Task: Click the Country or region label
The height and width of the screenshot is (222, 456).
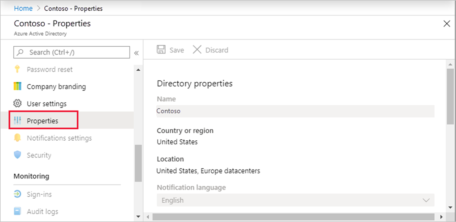Action: [x=185, y=130]
